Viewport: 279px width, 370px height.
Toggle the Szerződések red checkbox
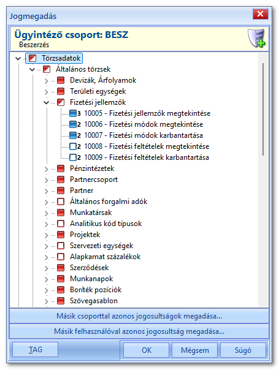(61, 268)
